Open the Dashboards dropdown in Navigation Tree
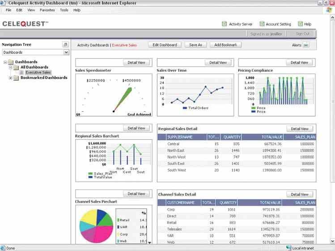335x251 pixels. pos(66,52)
